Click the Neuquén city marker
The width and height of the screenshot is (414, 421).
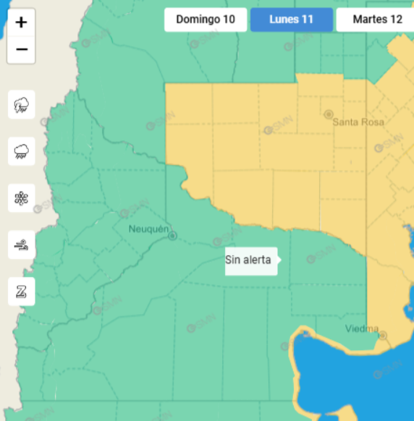coord(172,236)
